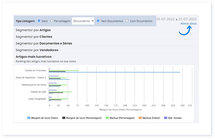
Task: Select the Valor radio button
Action: tap(39, 21)
